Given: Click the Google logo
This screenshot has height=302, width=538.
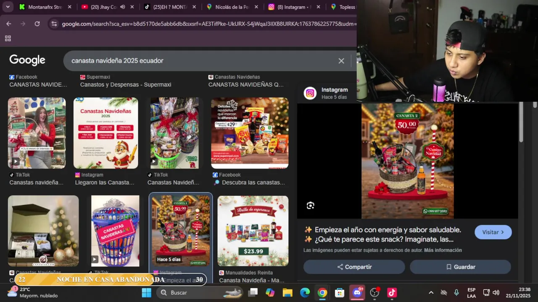Looking at the screenshot, I should (x=27, y=60).
